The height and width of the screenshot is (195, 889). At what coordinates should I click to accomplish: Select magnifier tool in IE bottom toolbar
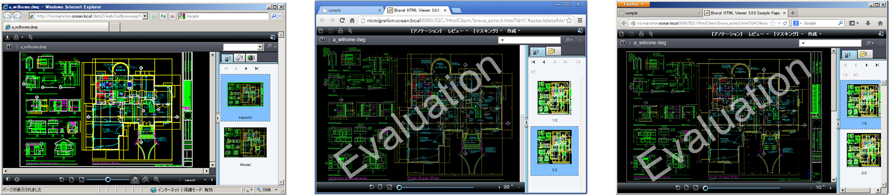[x=156, y=180]
